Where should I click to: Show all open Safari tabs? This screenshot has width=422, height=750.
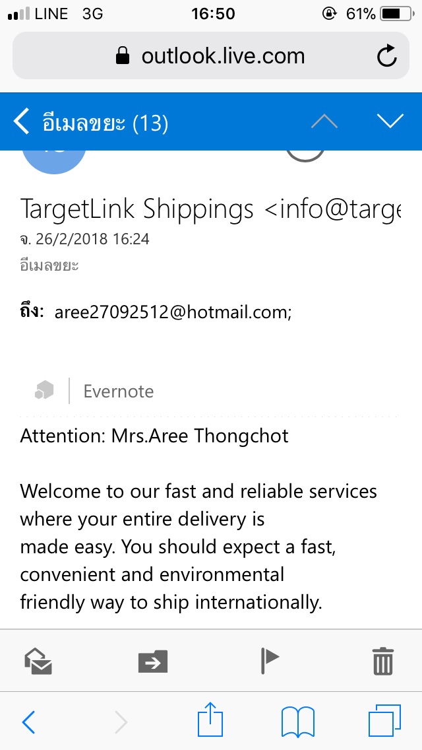point(384,721)
